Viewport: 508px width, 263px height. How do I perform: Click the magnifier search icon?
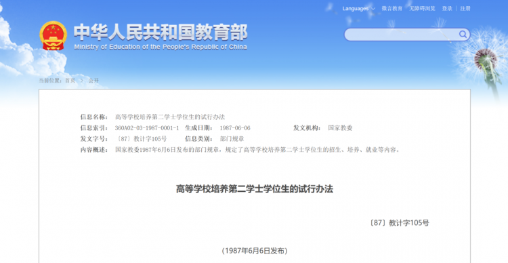(463, 35)
